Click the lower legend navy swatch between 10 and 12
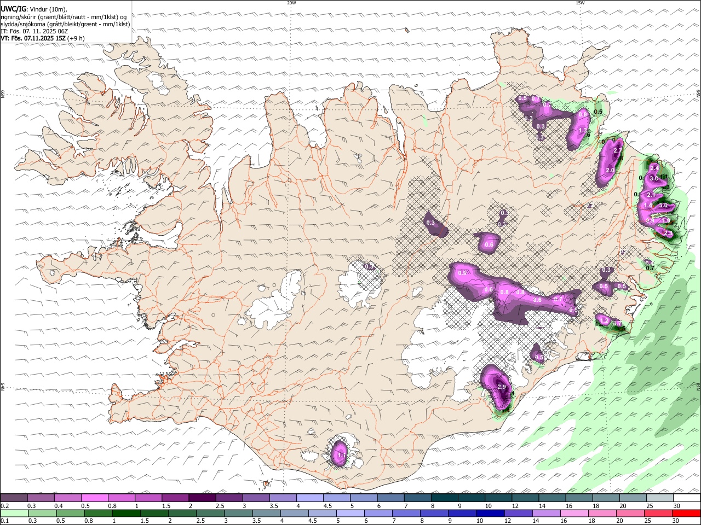Viewport: 701px width, 525px height. (490, 514)
